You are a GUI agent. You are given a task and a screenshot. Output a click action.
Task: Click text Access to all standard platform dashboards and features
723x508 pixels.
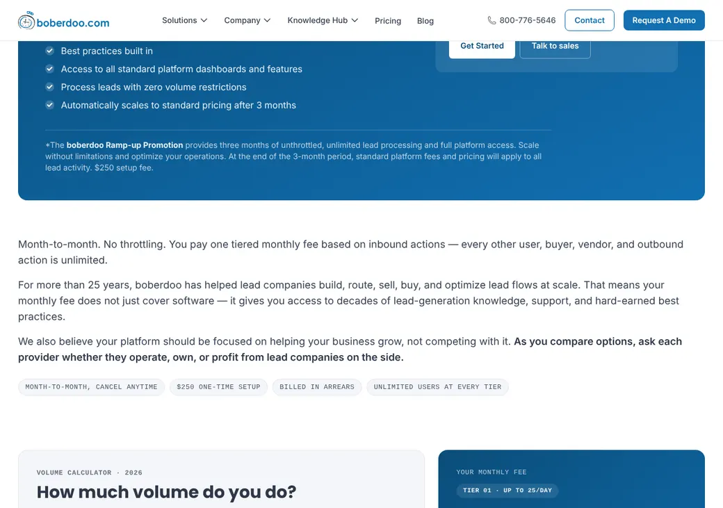point(181,69)
